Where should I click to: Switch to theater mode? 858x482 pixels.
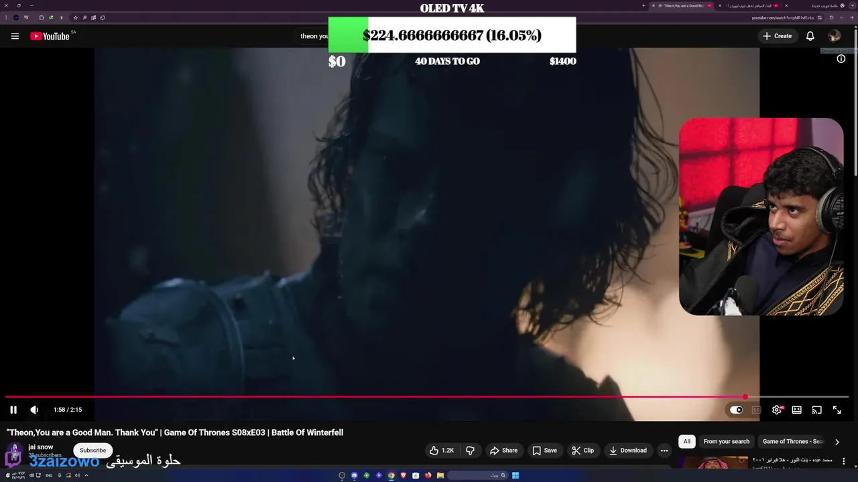click(796, 410)
